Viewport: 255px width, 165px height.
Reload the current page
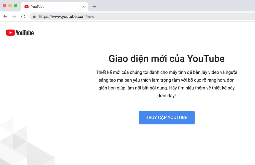(x=23, y=17)
